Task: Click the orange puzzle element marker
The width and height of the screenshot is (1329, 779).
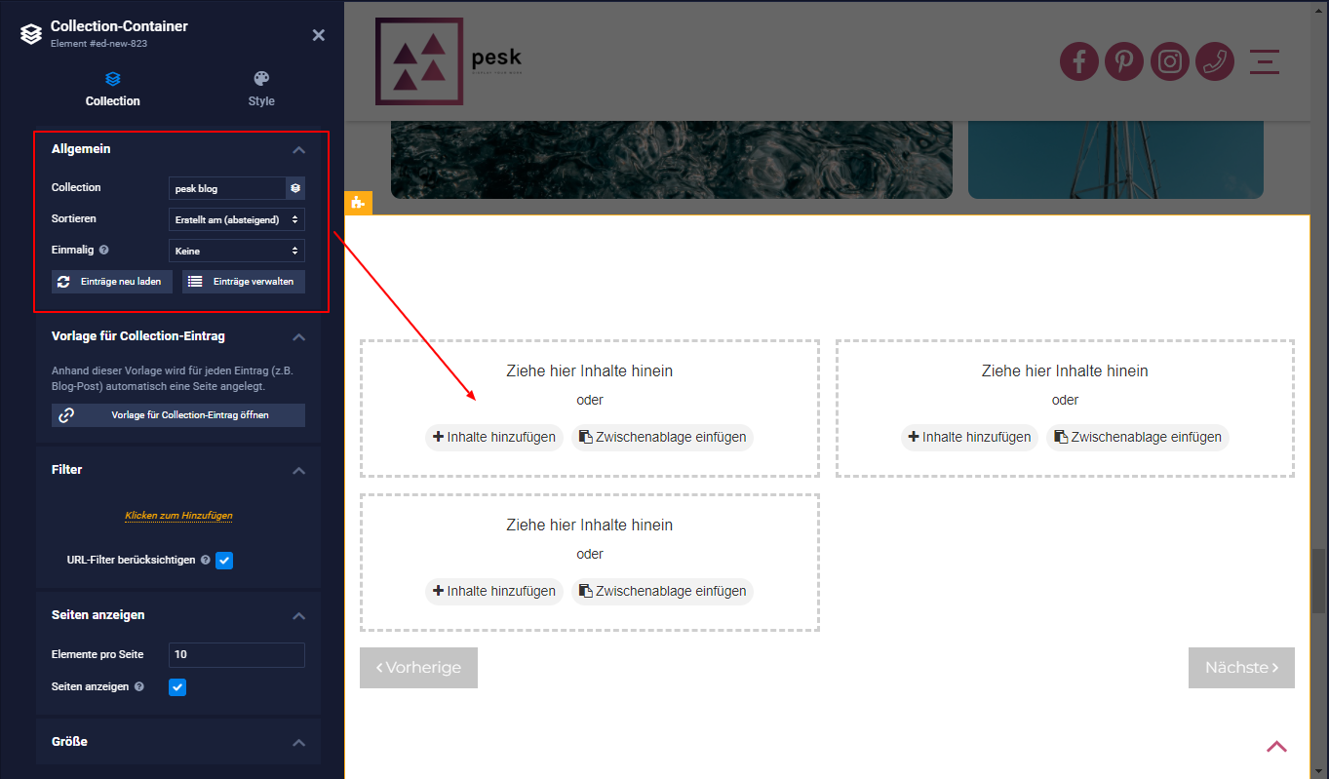Action: click(357, 203)
